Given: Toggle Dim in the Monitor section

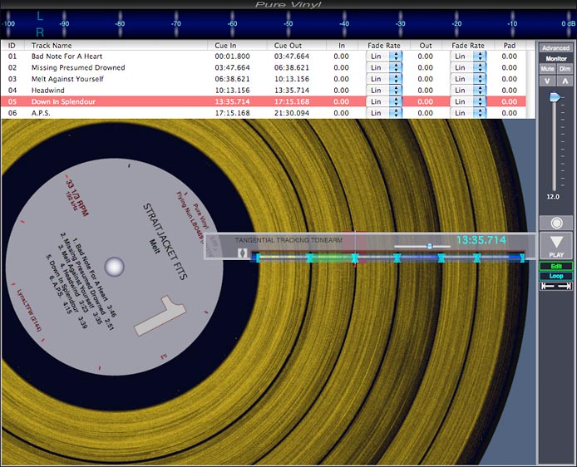Looking at the screenshot, I should point(565,69).
